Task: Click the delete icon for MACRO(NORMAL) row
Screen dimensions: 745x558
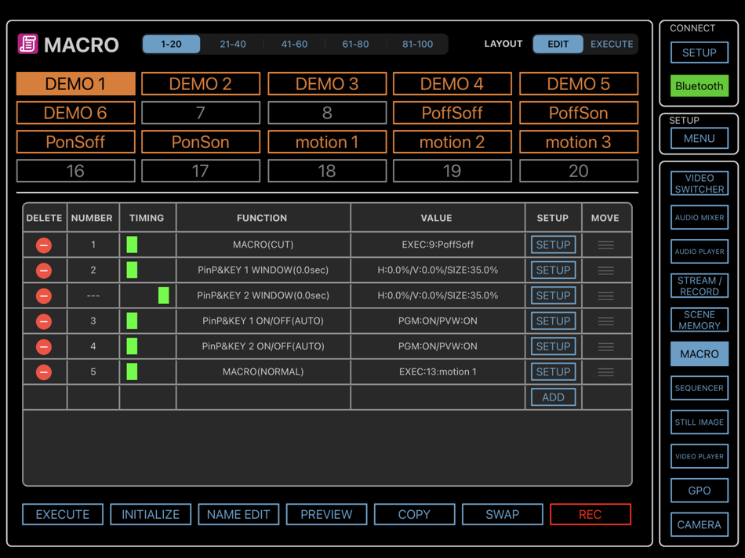Action: (44, 372)
